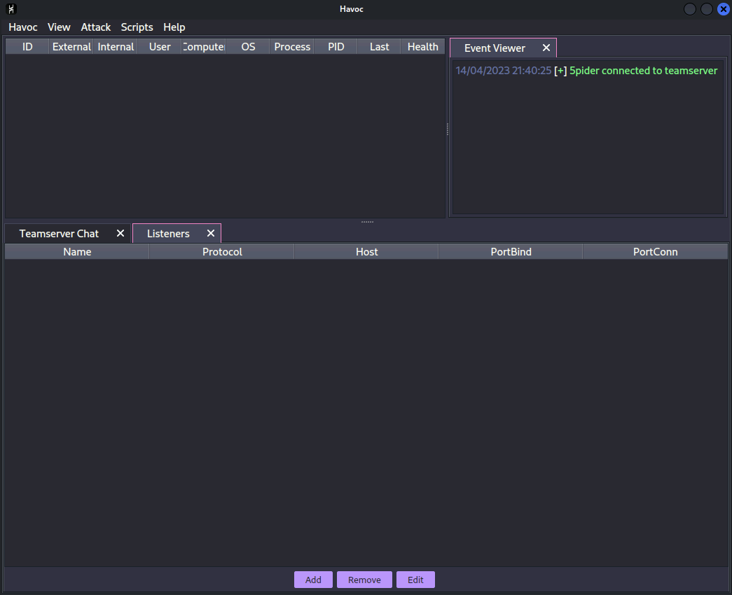The height and width of the screenshot is (595, 732).
Task: Click the '5pider connected to teamserver' log entry
Action: pos(643,71)
